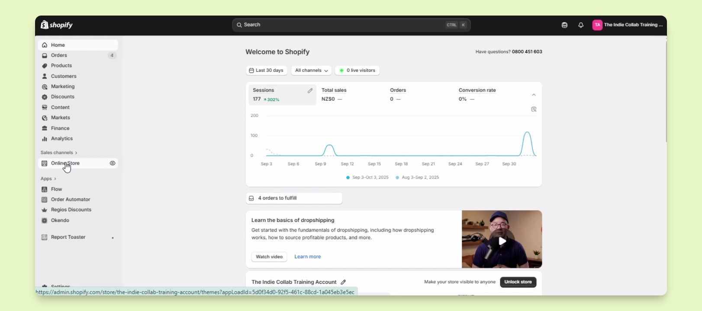Edit the Sessions metric with pencil icon
The image size is (702, 311).
point(310,91)
